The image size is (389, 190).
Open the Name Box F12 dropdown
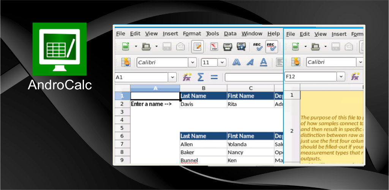pyautogui.click(x=341, y=77)
